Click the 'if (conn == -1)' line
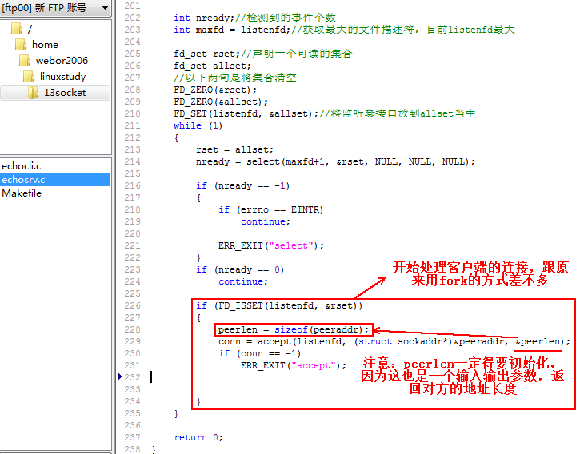Screen dimensions: 588x454 (259, 353)
